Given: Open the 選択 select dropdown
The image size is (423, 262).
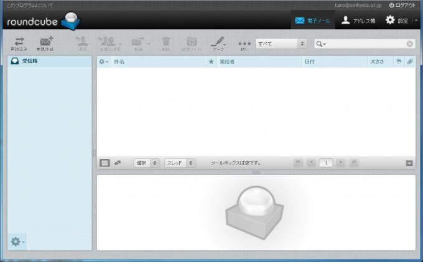Looking at the screenshot, I should (x=147, y=163).
